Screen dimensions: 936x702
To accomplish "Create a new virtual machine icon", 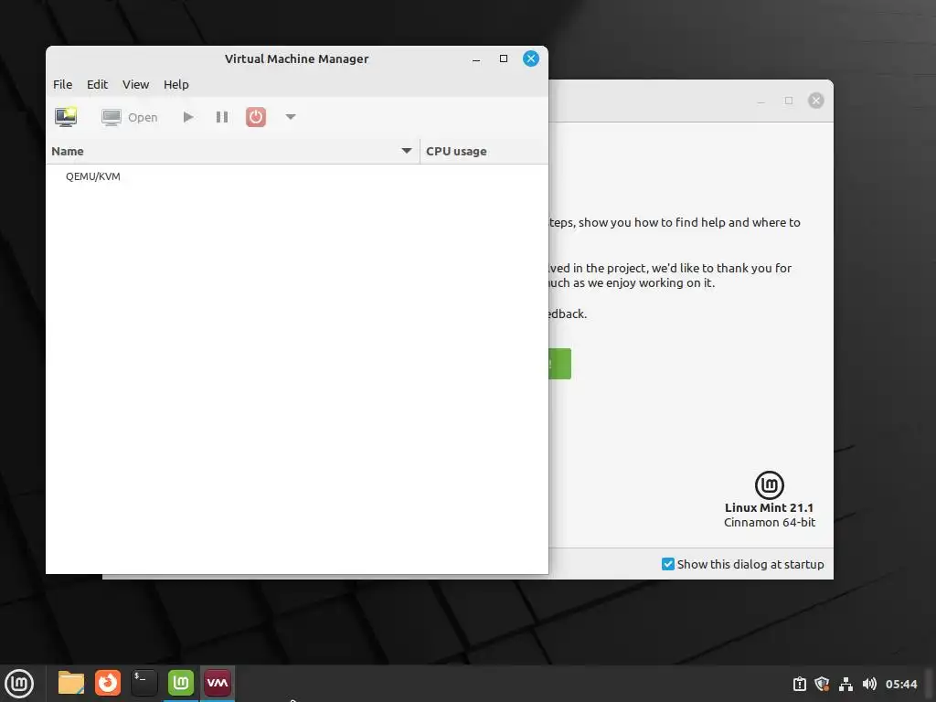I will point(66,117).
